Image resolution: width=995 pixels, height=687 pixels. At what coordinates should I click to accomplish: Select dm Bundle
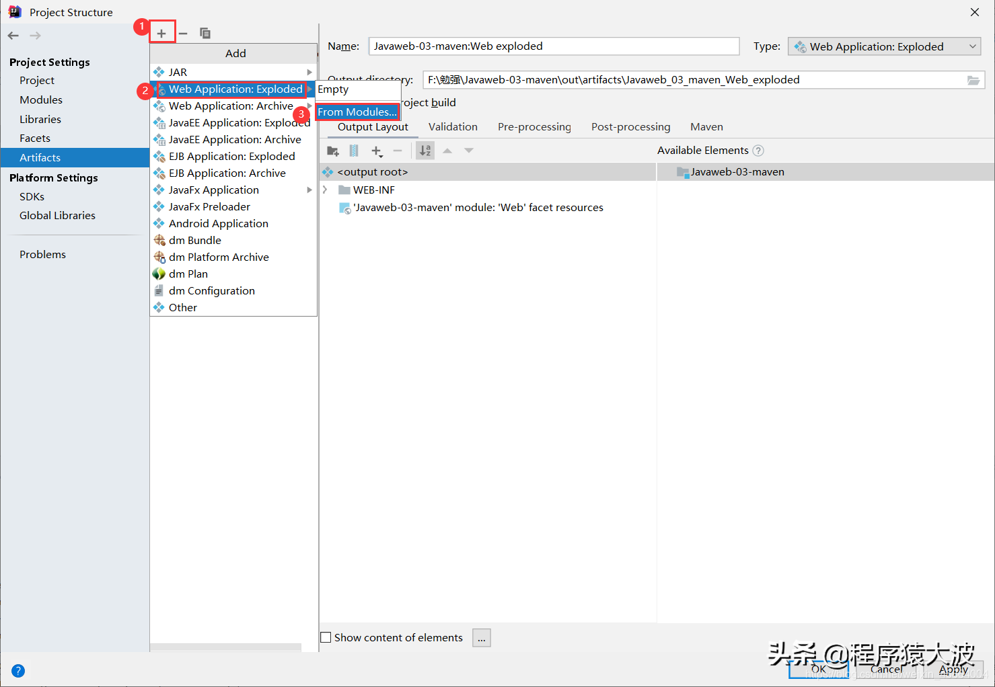pos(233,240)
